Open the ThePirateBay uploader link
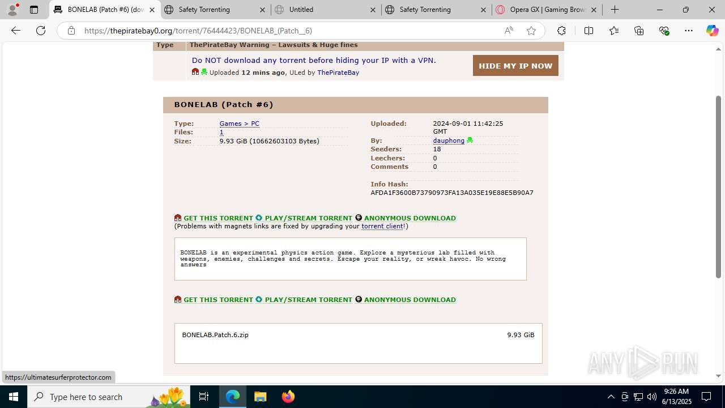Viewport: 725px width, 408px height. pyautogui.click(x=338, y=73)
